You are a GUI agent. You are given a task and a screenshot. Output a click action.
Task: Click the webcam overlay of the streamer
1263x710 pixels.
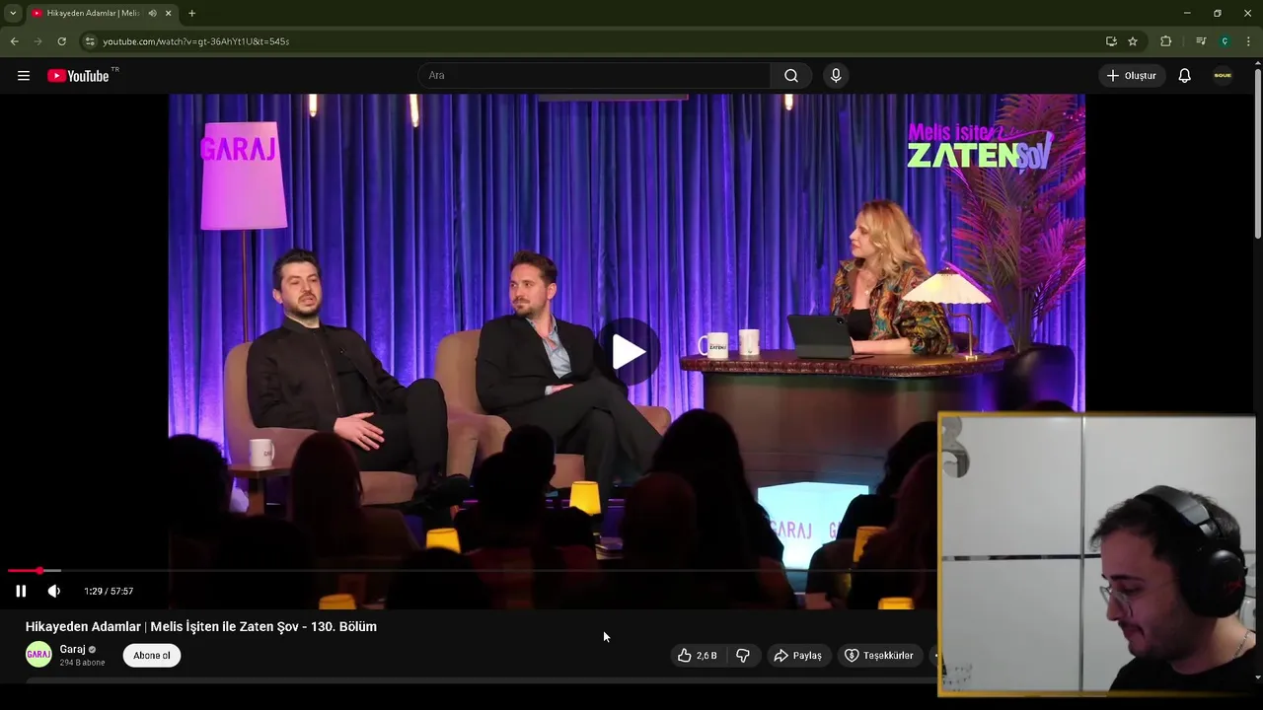point(1096,555)
